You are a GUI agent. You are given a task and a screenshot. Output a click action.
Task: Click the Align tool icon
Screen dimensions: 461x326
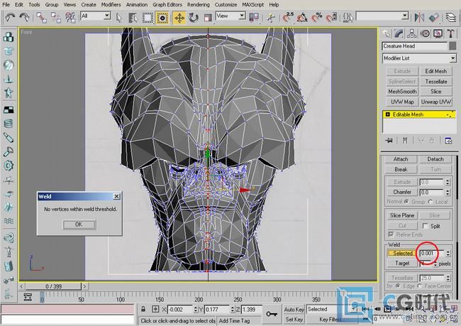[x=433, y=18]
